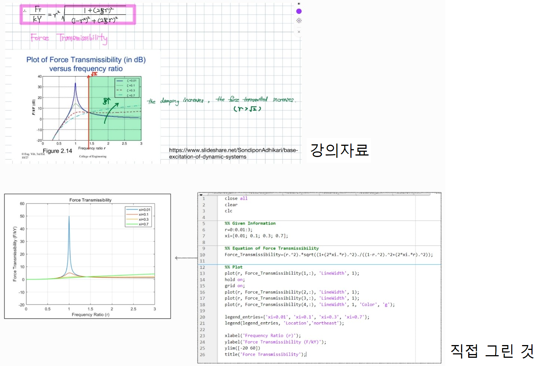Click the 'Force Transmissibility' plot title
Image resolution: width=543 pixels, height=366 pixels.
click(90, 200)
